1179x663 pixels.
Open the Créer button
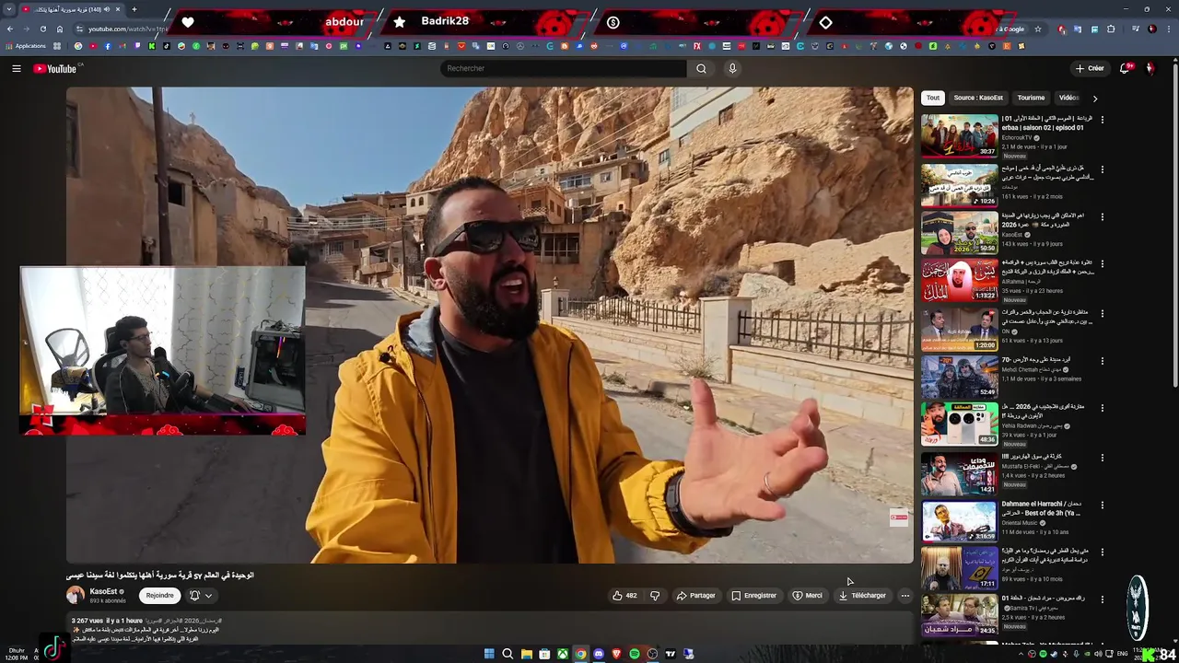(1090, 68)
